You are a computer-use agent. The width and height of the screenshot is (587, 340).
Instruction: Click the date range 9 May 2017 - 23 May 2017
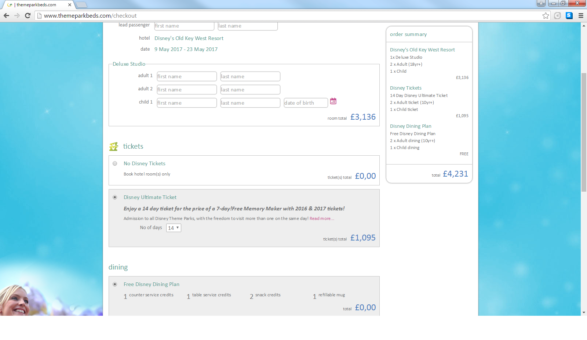[x=186, y=49]
